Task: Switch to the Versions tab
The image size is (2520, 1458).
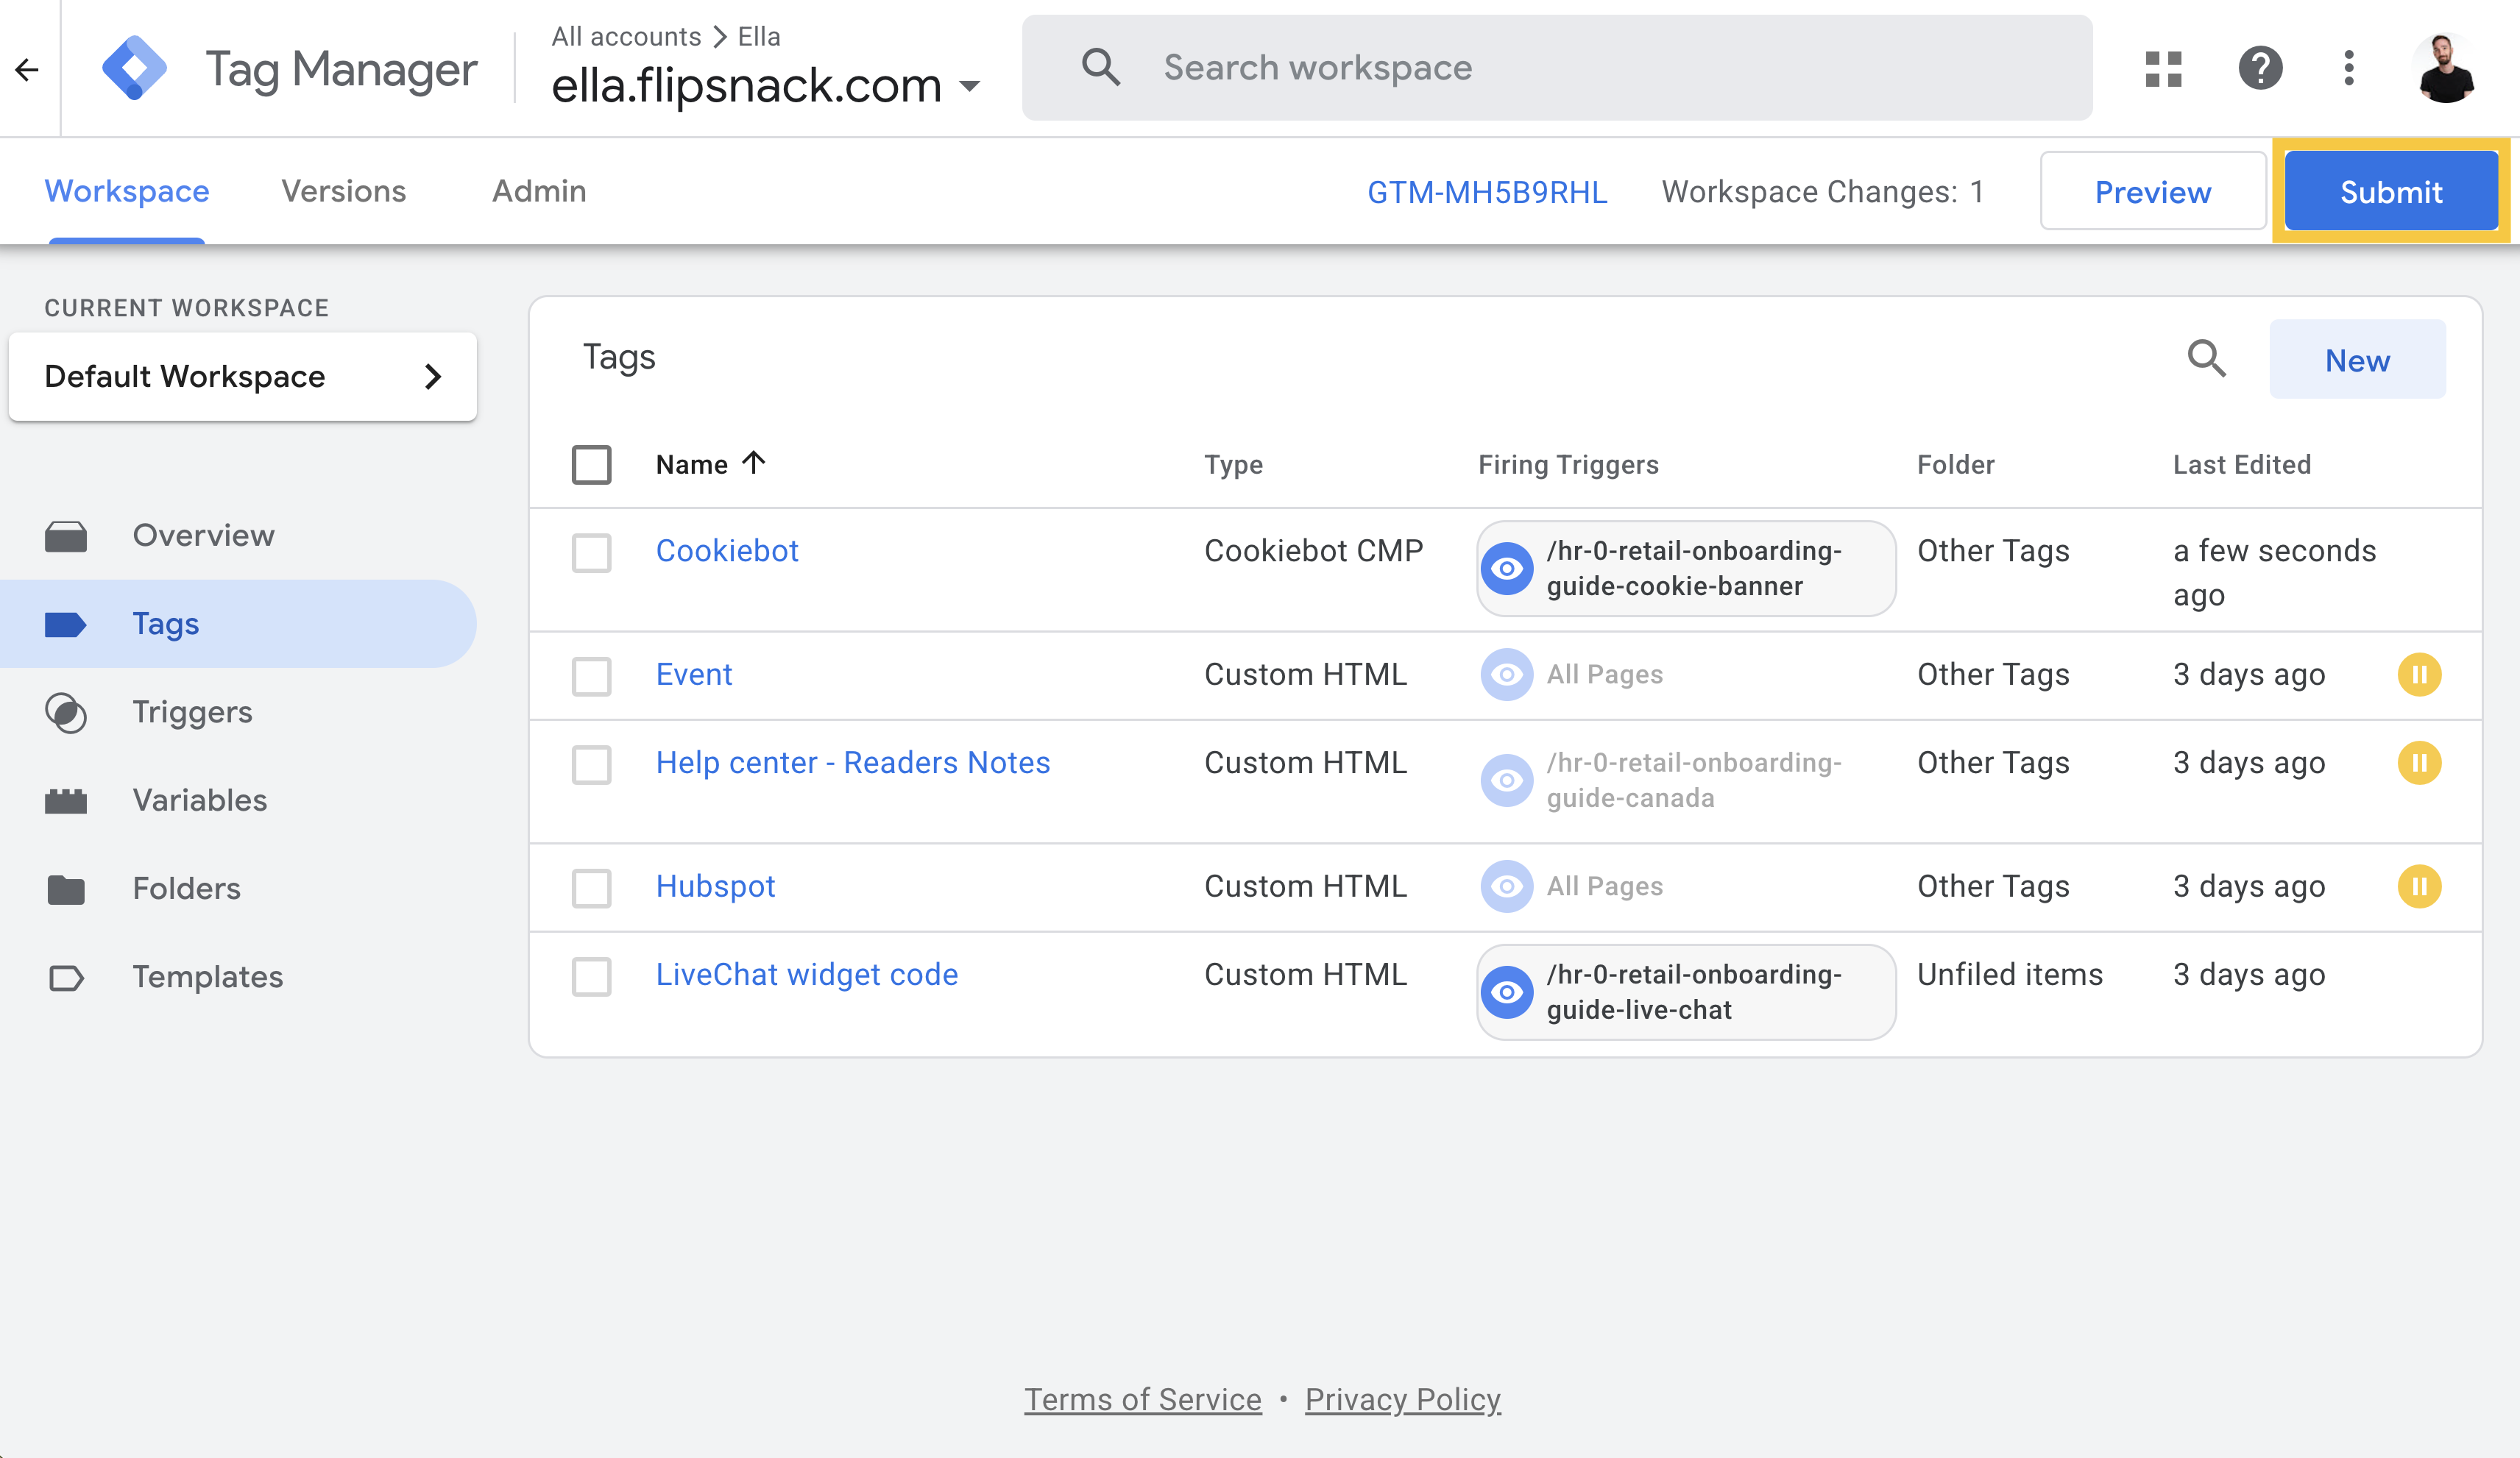Action: click(343, 191)
